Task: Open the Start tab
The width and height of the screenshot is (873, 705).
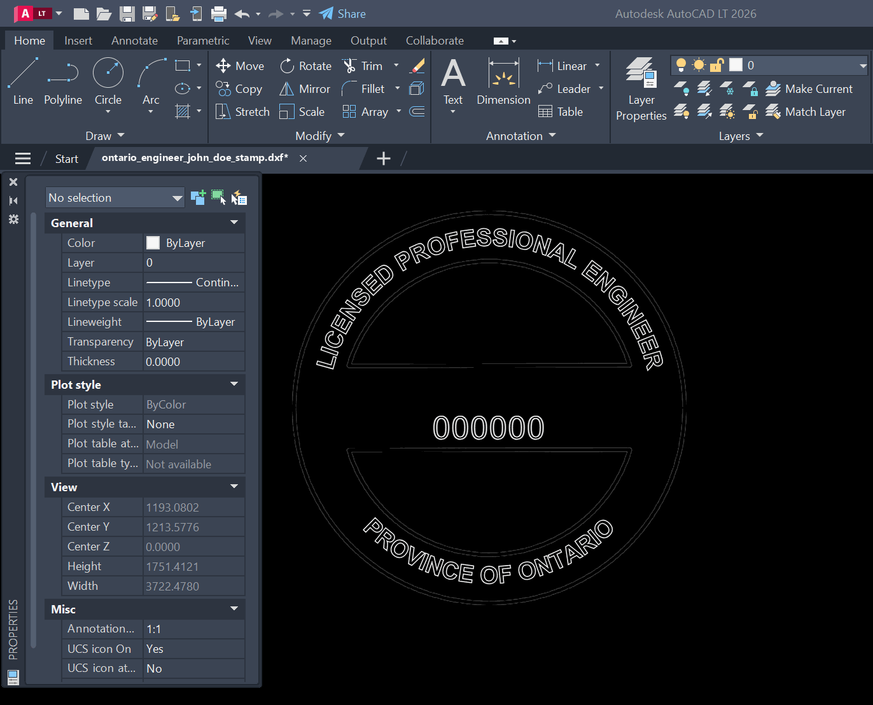Action: (66, 159)
